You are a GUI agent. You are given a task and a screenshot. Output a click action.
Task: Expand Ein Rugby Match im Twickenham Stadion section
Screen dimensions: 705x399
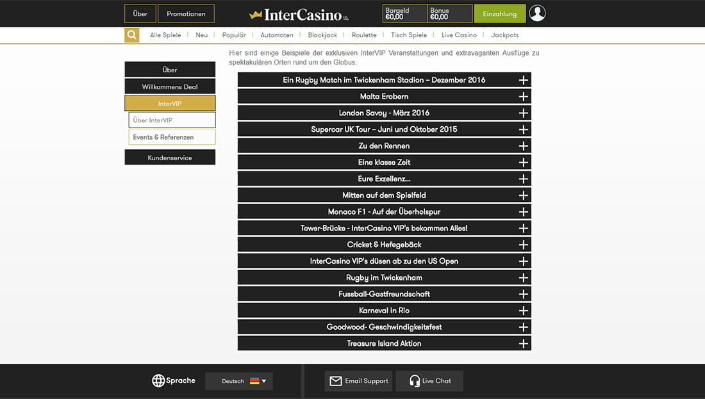point(384,80)
